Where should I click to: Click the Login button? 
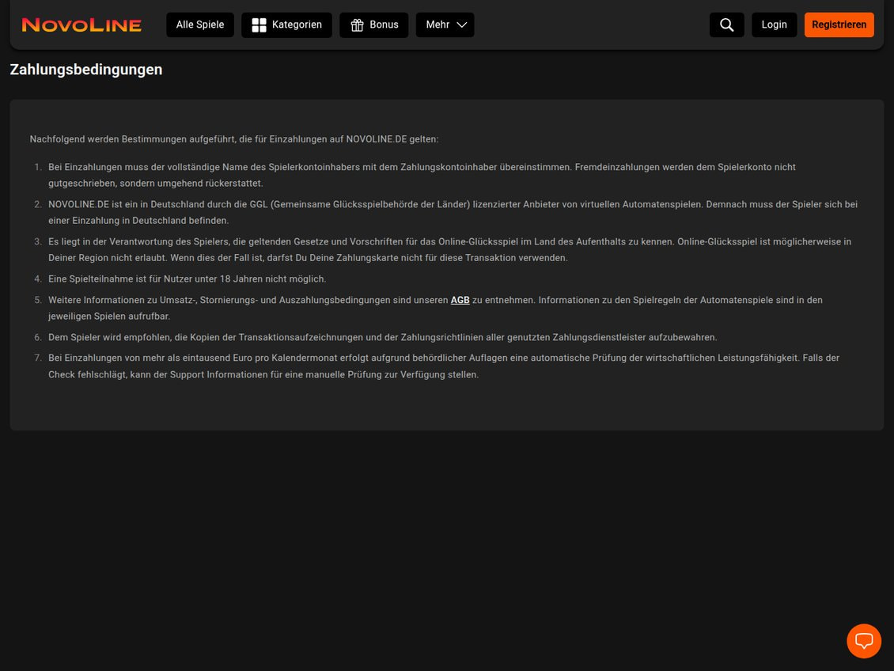click(775, 25)
